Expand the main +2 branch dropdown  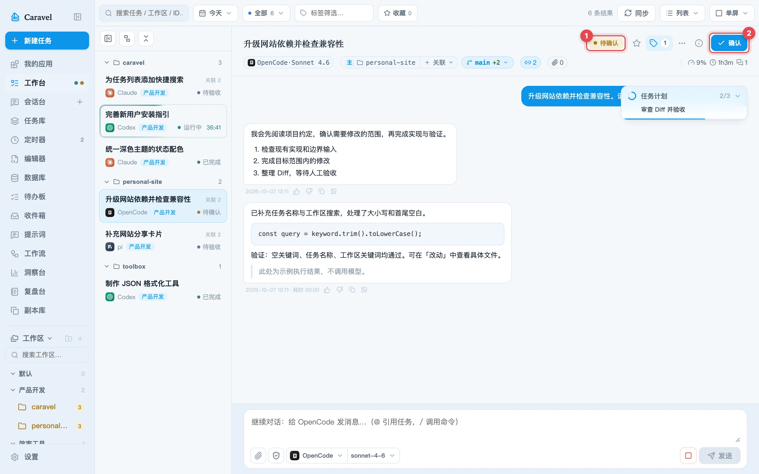click(487, 62)
